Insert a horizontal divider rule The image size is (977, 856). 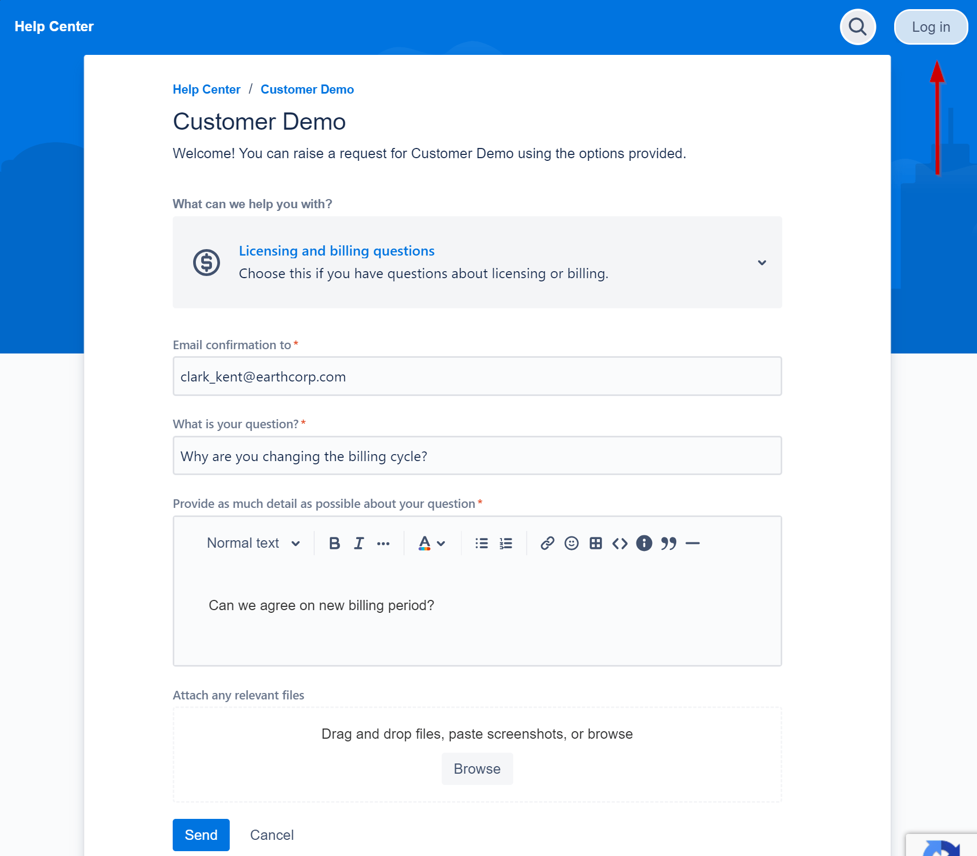tap(693, 543)
